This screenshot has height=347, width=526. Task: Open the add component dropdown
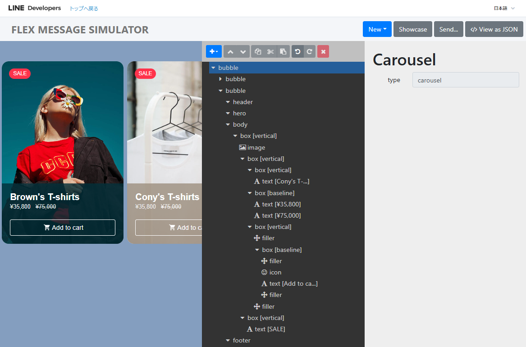pyautogui.click(x=214, y=51)
